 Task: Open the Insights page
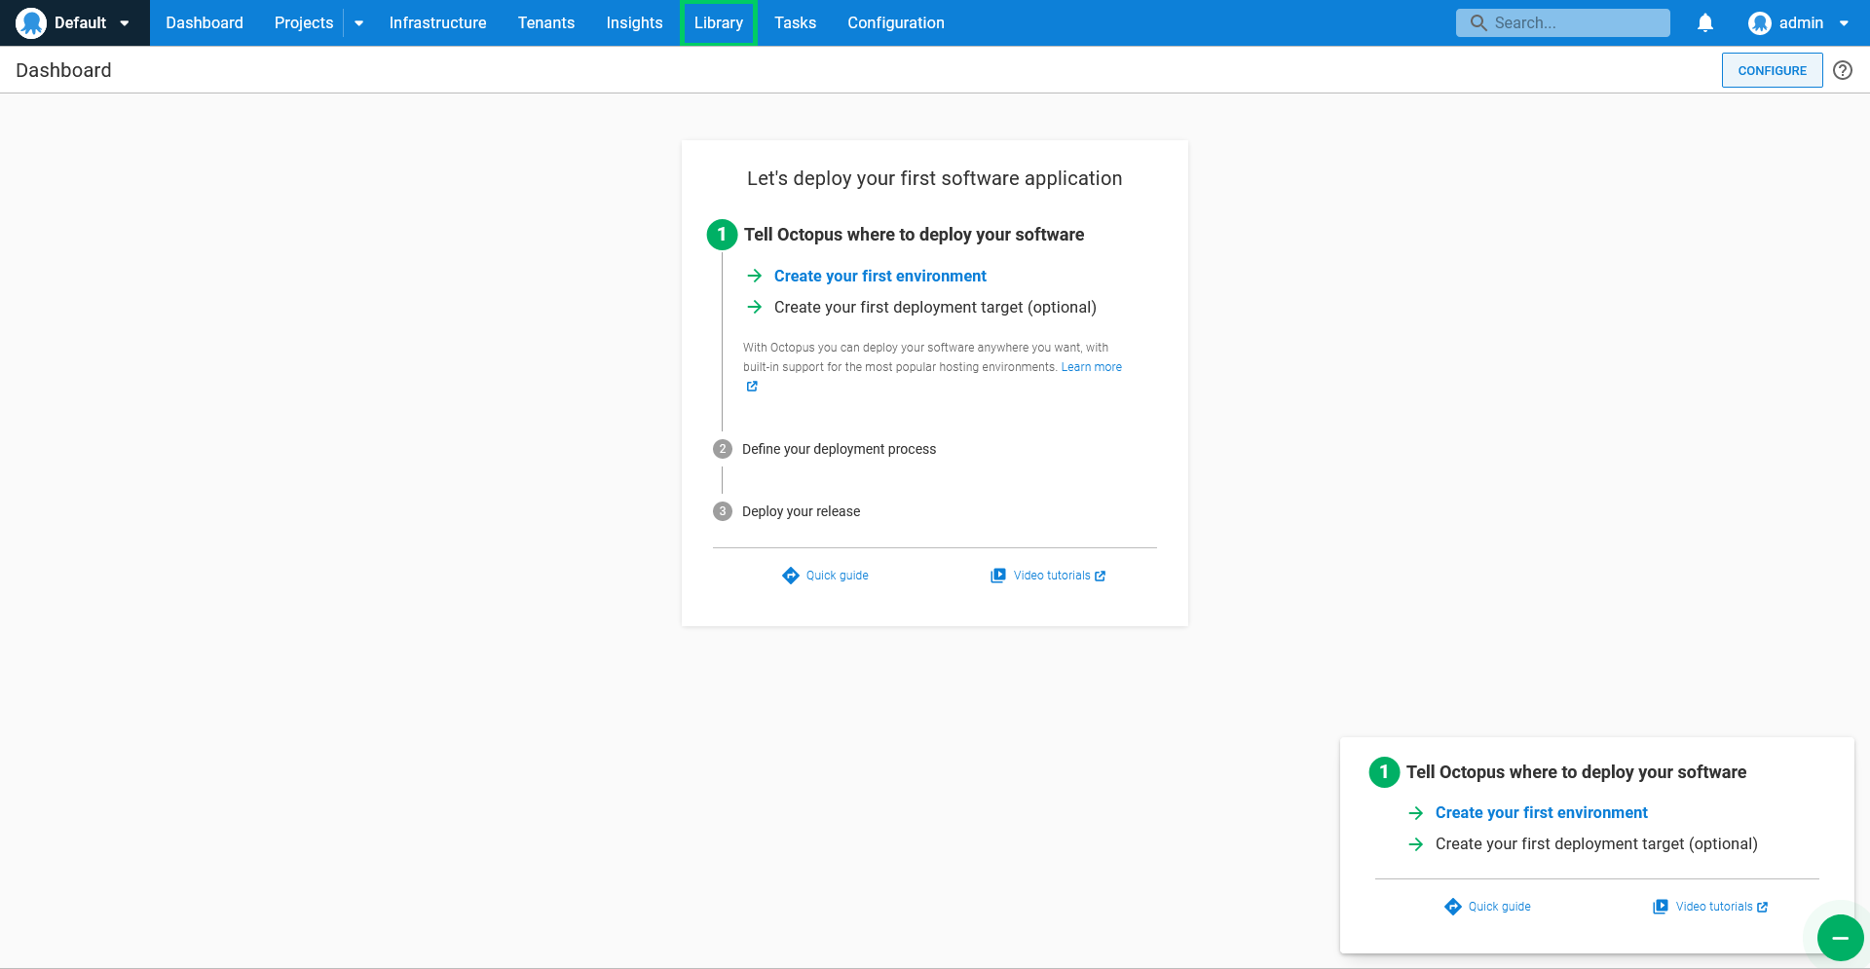(634, 22)
